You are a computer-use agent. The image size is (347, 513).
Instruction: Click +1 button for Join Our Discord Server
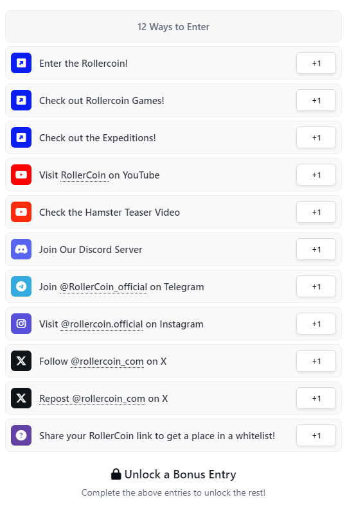(x=316, y=249)
